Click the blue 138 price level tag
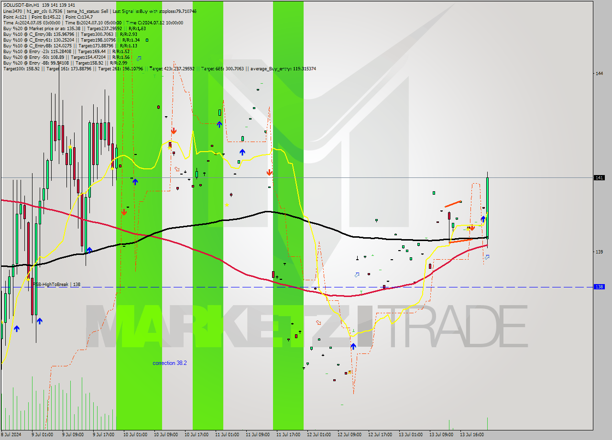 pyautogui.click(x=600, y=287)
